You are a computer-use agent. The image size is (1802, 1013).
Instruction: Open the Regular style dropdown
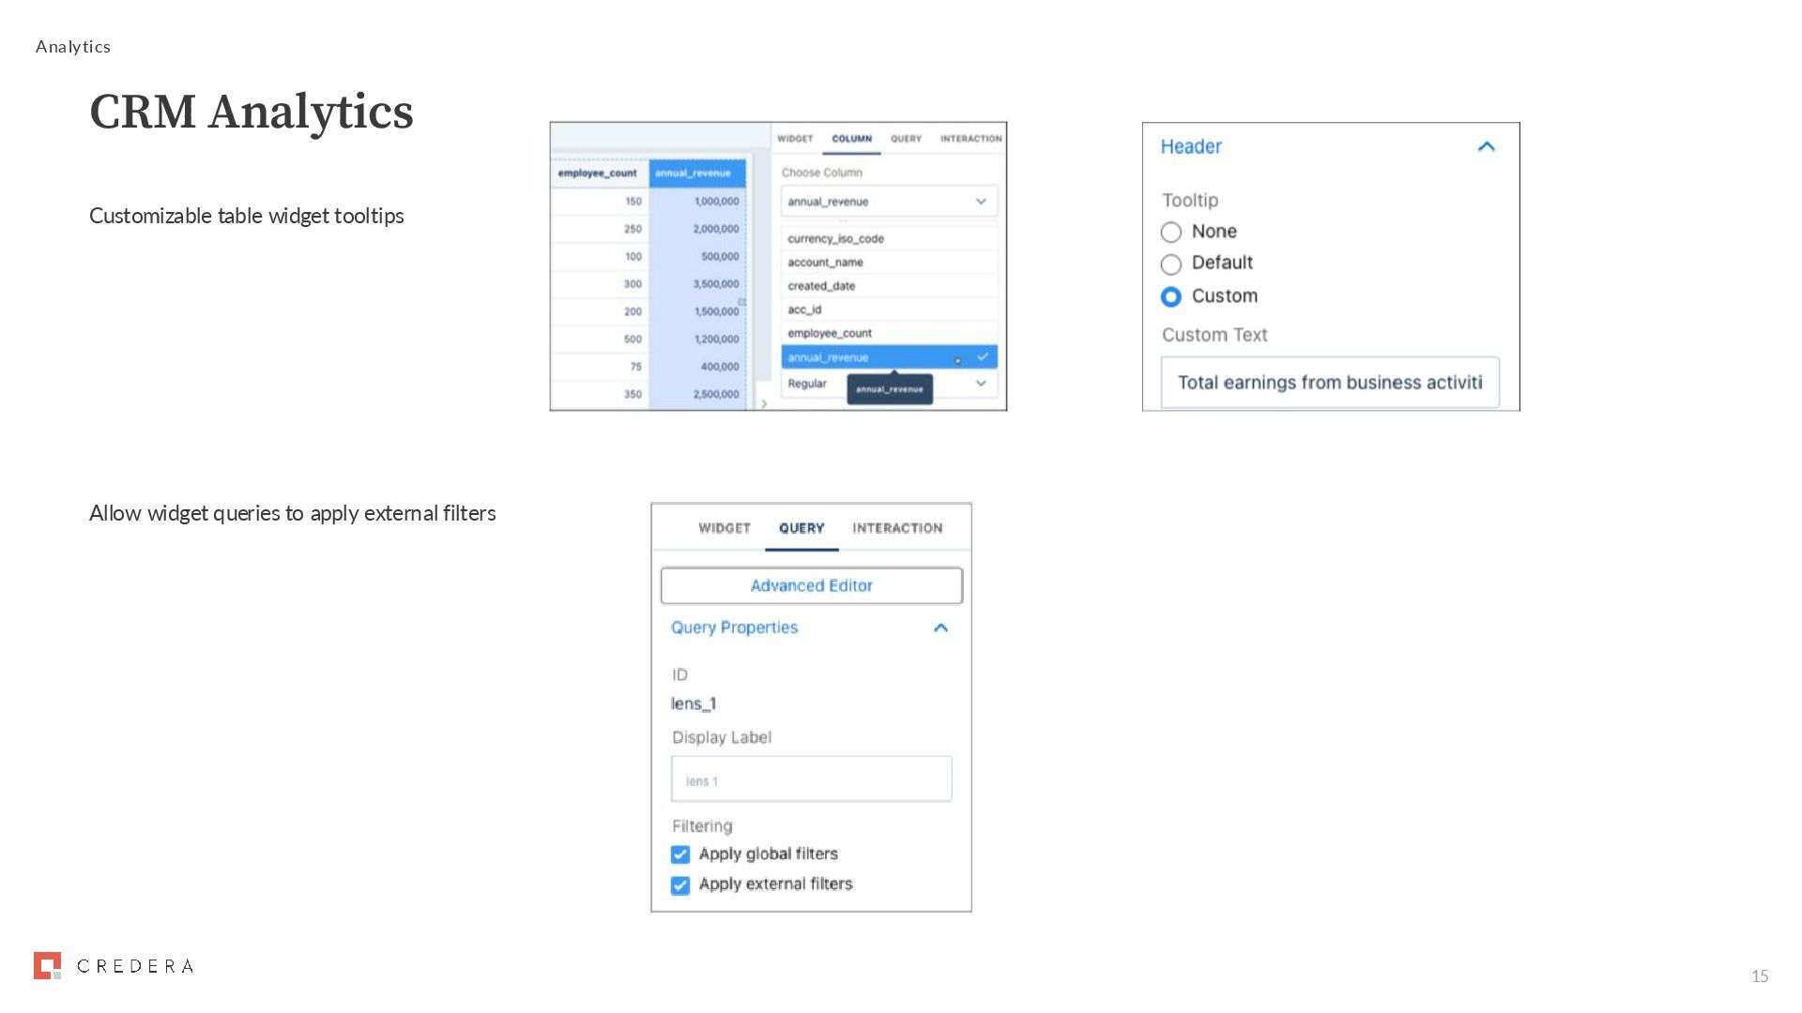981,384
